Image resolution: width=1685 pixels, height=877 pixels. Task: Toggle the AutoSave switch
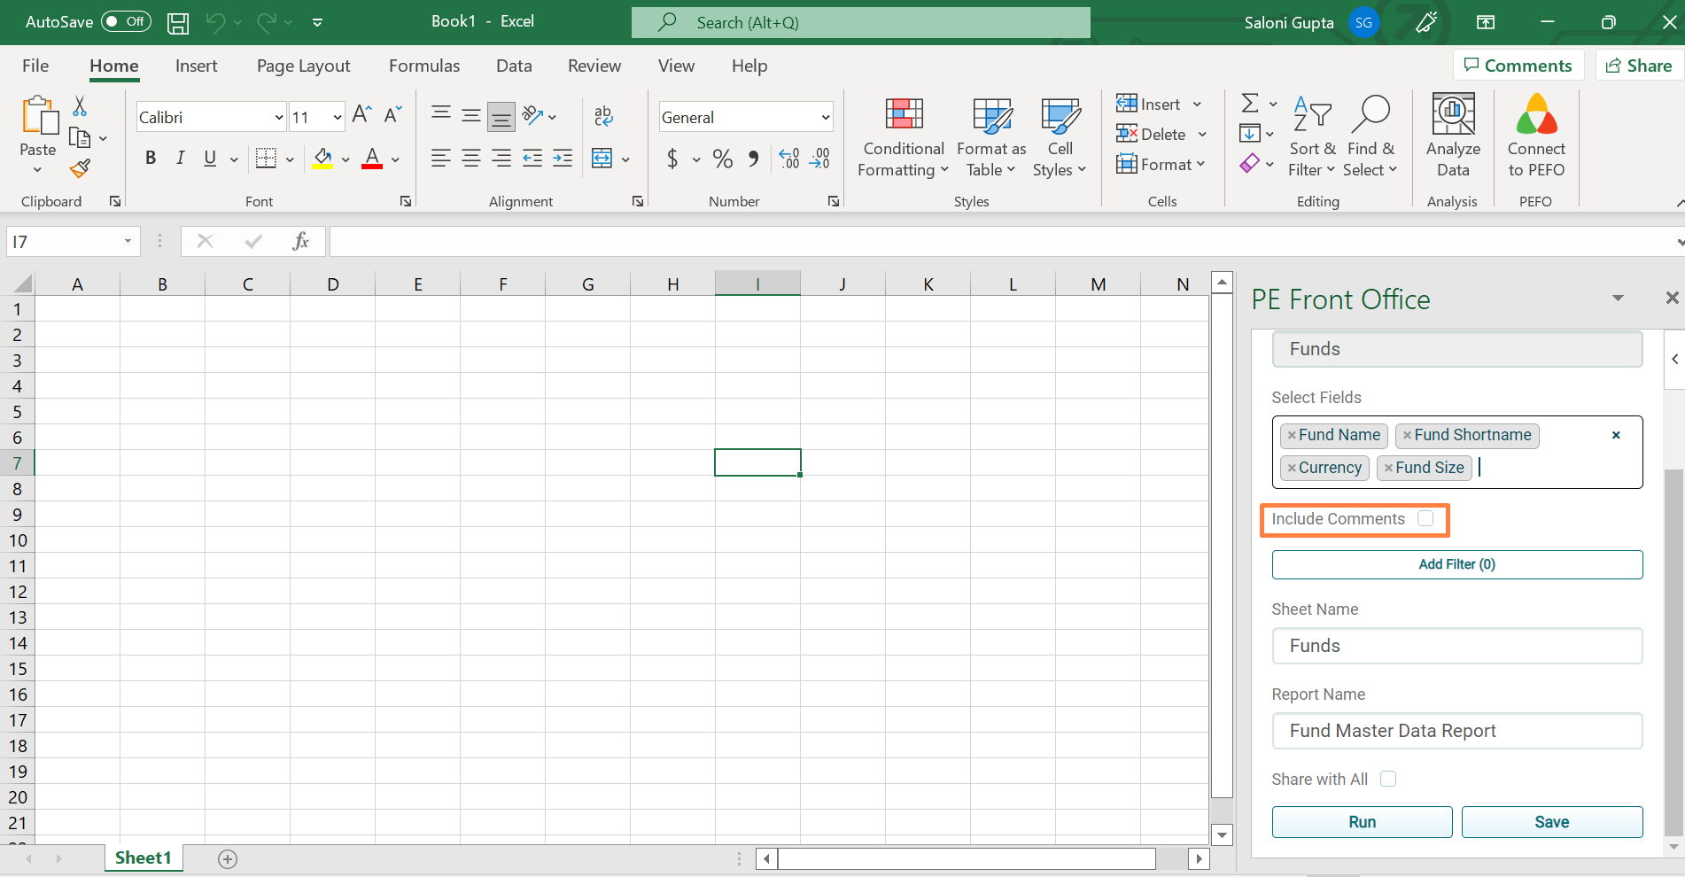coord(126,21)
